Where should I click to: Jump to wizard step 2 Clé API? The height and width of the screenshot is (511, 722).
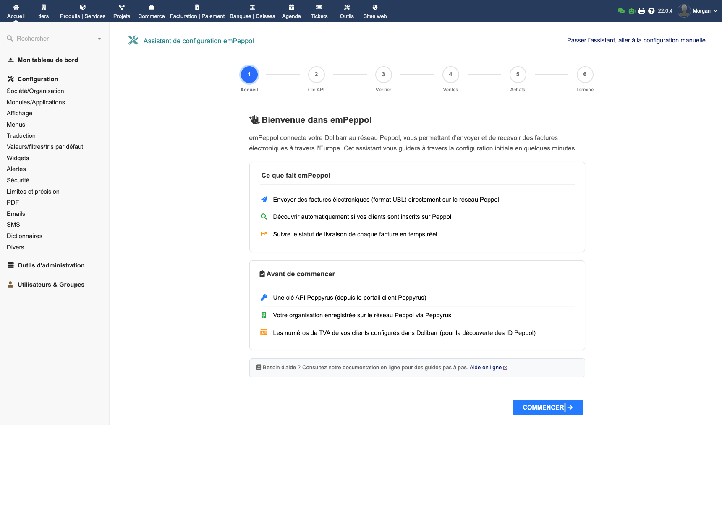[x=316, y=75]
